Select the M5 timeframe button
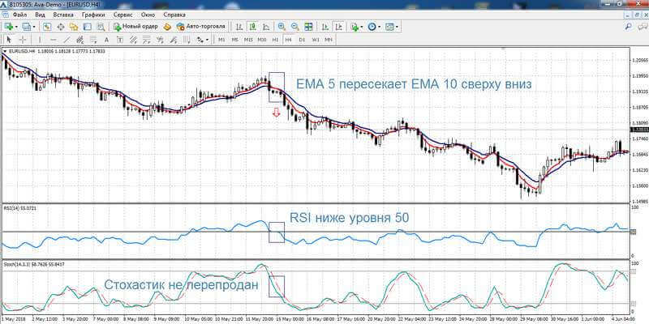This screenshot has width=649, height=324. coord(234,40)
